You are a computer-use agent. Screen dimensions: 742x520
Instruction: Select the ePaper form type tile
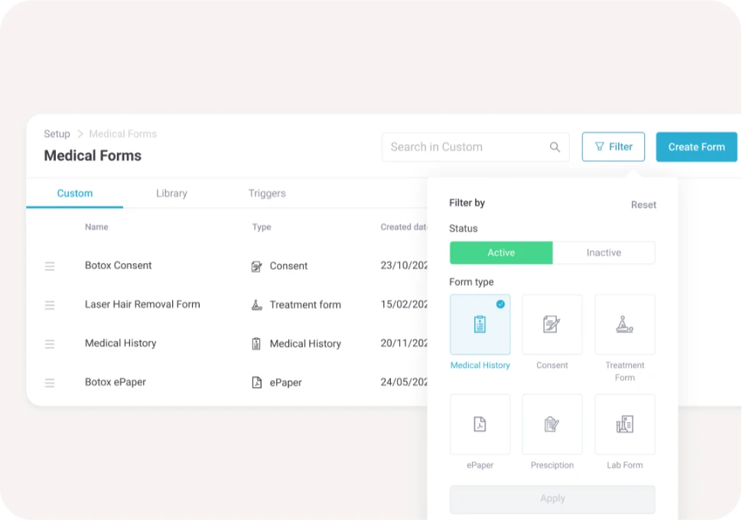tap(480, 424)
